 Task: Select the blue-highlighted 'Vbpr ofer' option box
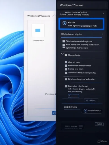click(x=81, y=24)
